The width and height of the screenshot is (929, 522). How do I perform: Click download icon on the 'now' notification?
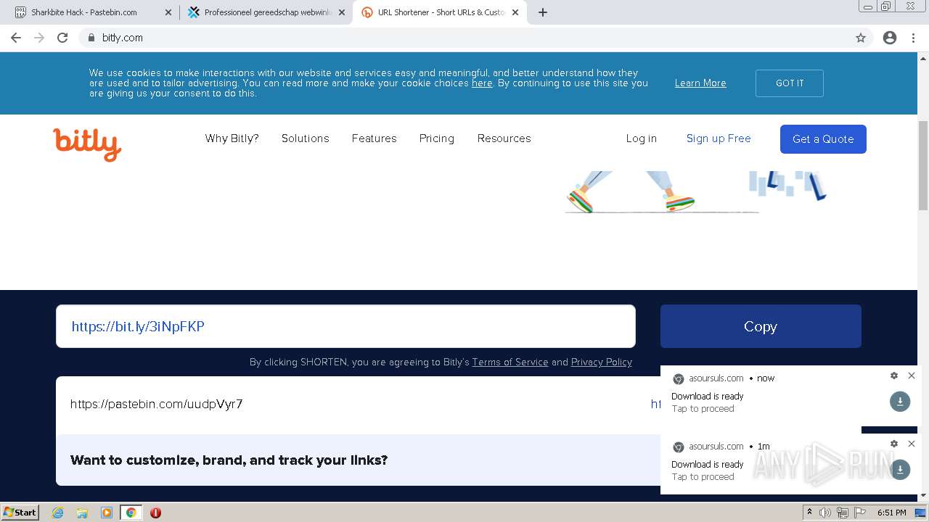pos(900,402)
